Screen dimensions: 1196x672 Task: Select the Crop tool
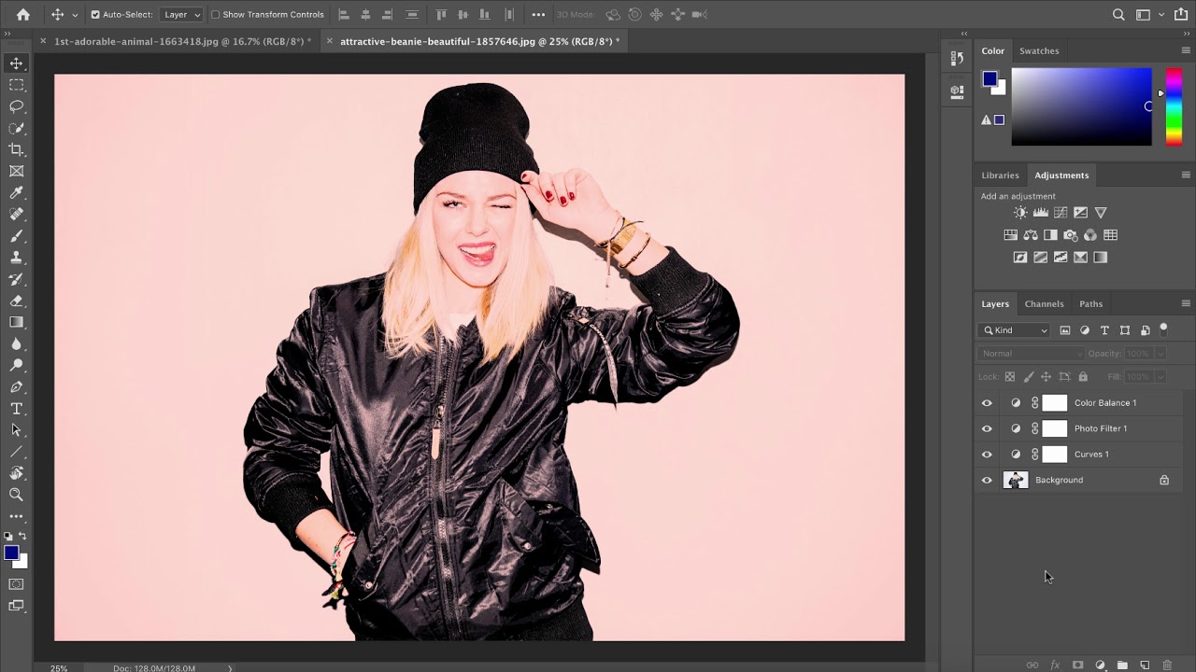tap(16, 149)
